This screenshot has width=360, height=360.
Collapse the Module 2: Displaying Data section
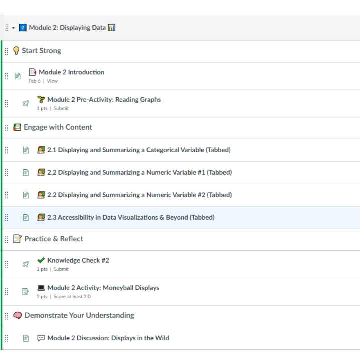point(14,28)
